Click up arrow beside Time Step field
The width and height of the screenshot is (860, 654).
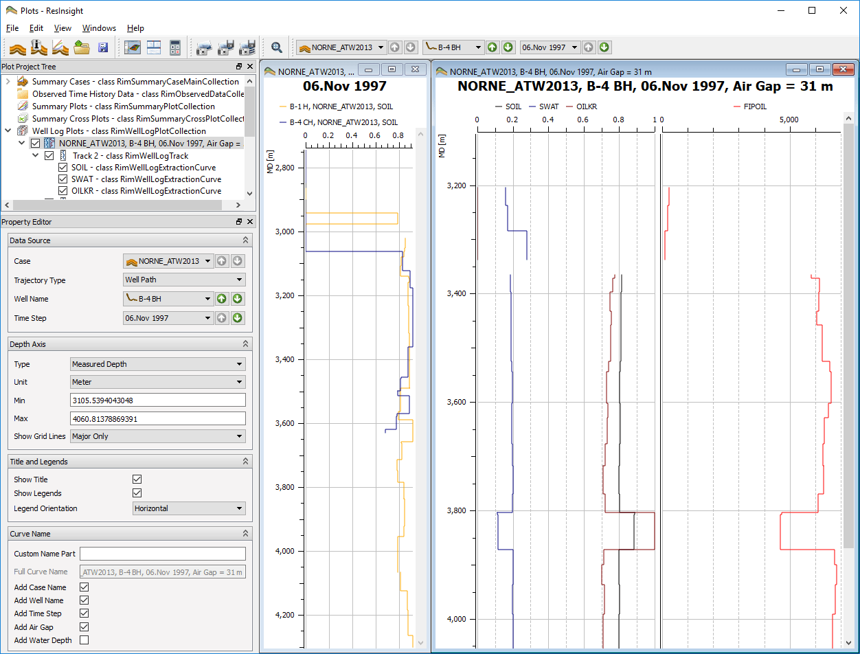(222, 318)
